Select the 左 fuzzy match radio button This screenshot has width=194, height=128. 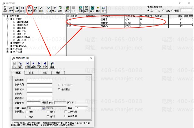tap(148, 11)
